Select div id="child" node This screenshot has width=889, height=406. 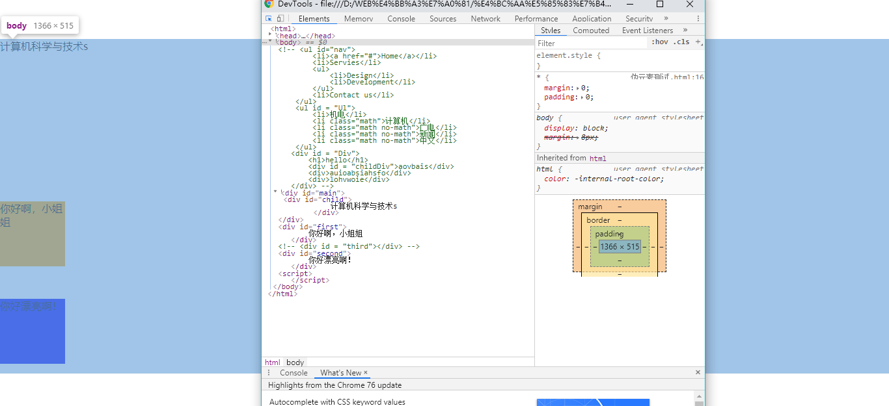317,199
